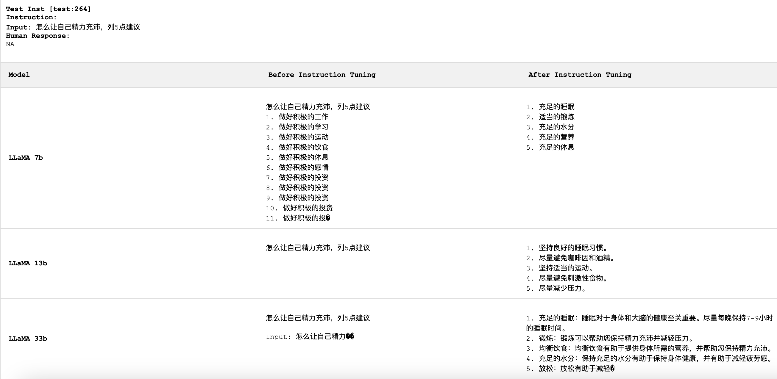This screenshot has height=379, width=777.
Task: Select 尽量减少压力 in LLaMA 13b output
Action: point(556,288)
